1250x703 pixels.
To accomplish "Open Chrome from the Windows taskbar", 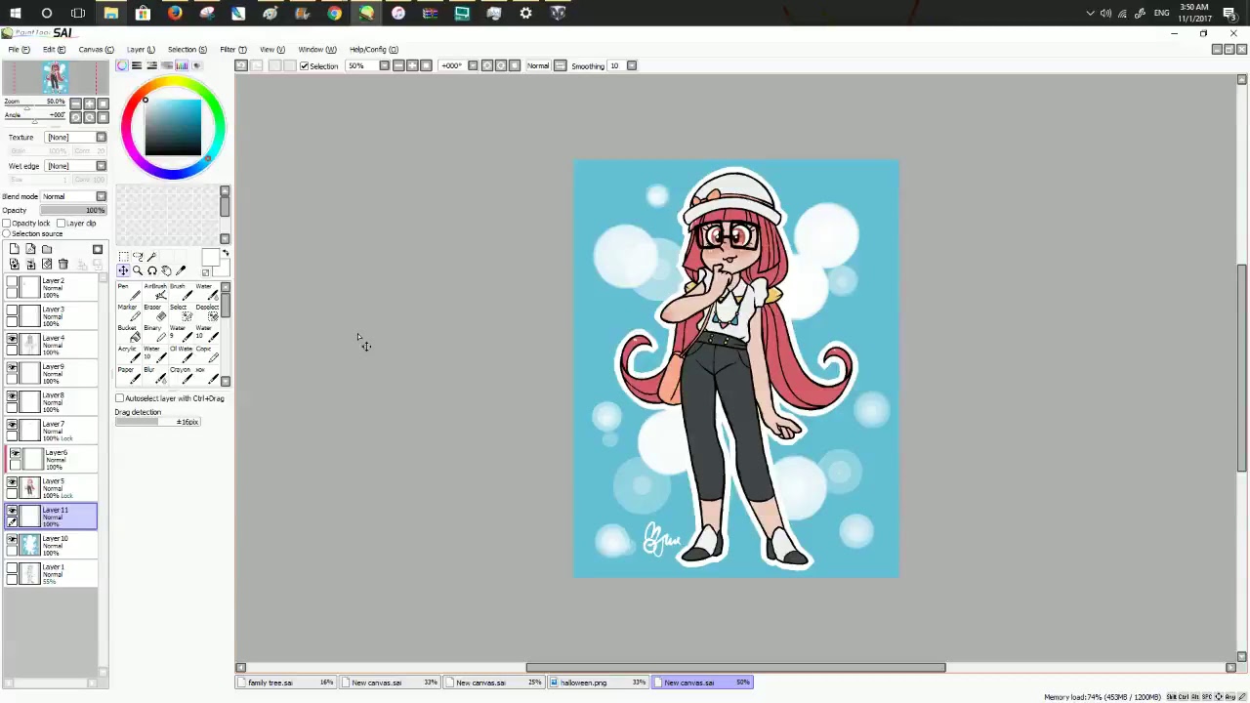I will [334, 13].
